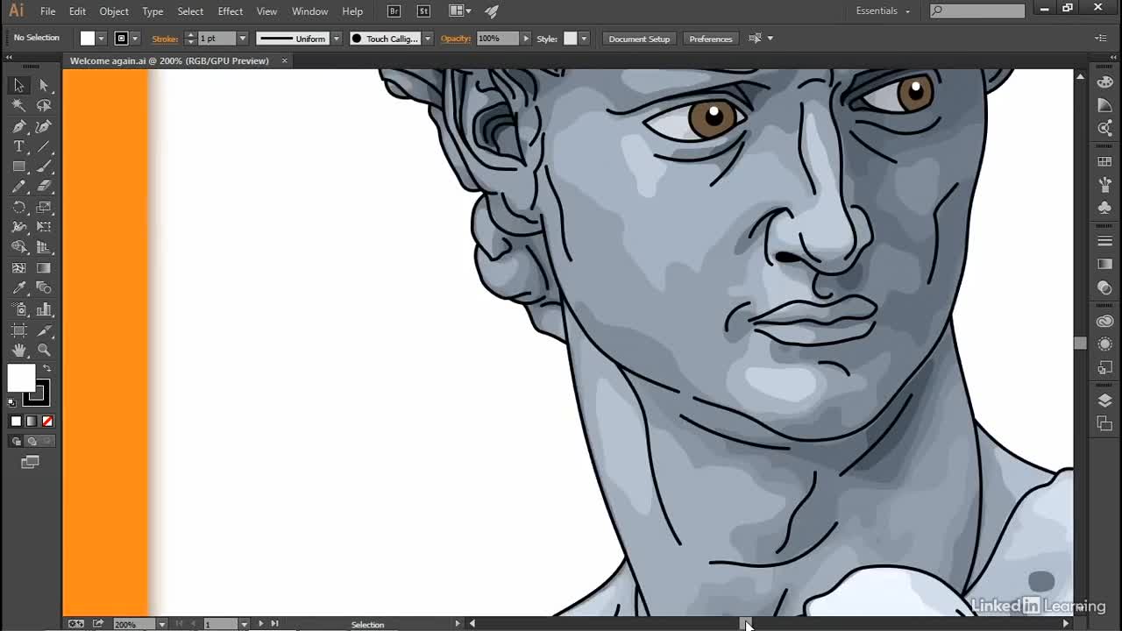The width and height of the screenshot is (1122, 631).
Task: Reset to default fill and stroke
Action: [x=12, y=402]
